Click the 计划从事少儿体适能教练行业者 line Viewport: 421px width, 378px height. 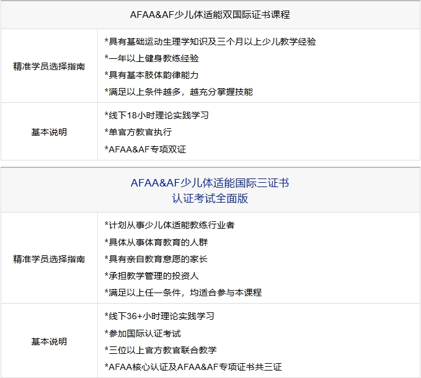(x=169, y=225)
